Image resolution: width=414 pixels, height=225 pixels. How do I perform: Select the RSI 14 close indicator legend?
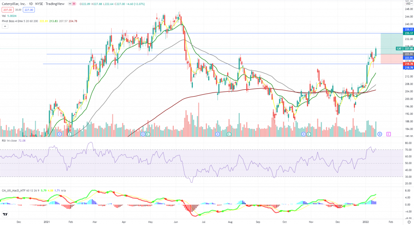coord(9,141)
